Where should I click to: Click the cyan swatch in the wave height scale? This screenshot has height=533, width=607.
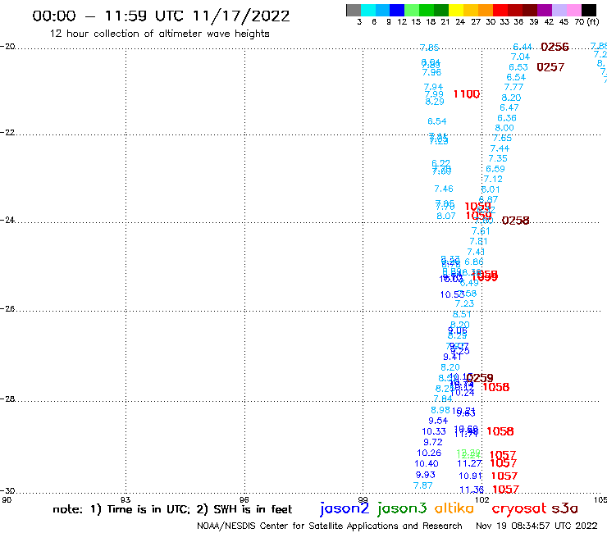tap(367, 10)
